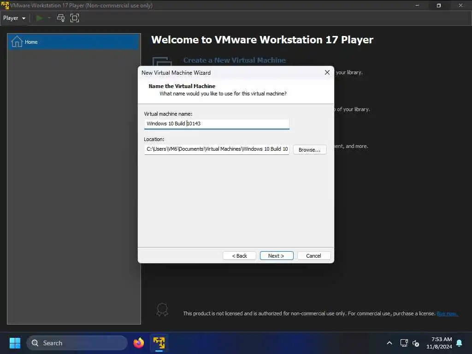The height and width of the screenshot is (354, 472).
Task: Open the clock showing 7:53 AM
Action: tap(439, 343)
